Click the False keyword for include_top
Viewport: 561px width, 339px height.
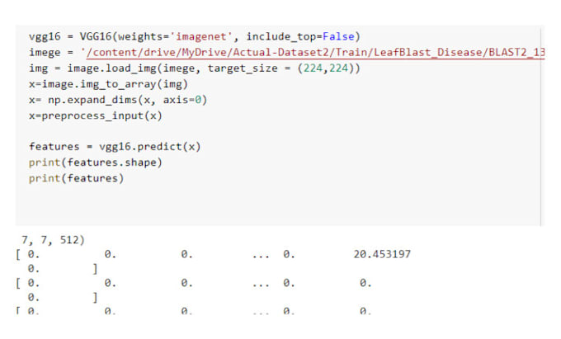click(x=338, y=37)
